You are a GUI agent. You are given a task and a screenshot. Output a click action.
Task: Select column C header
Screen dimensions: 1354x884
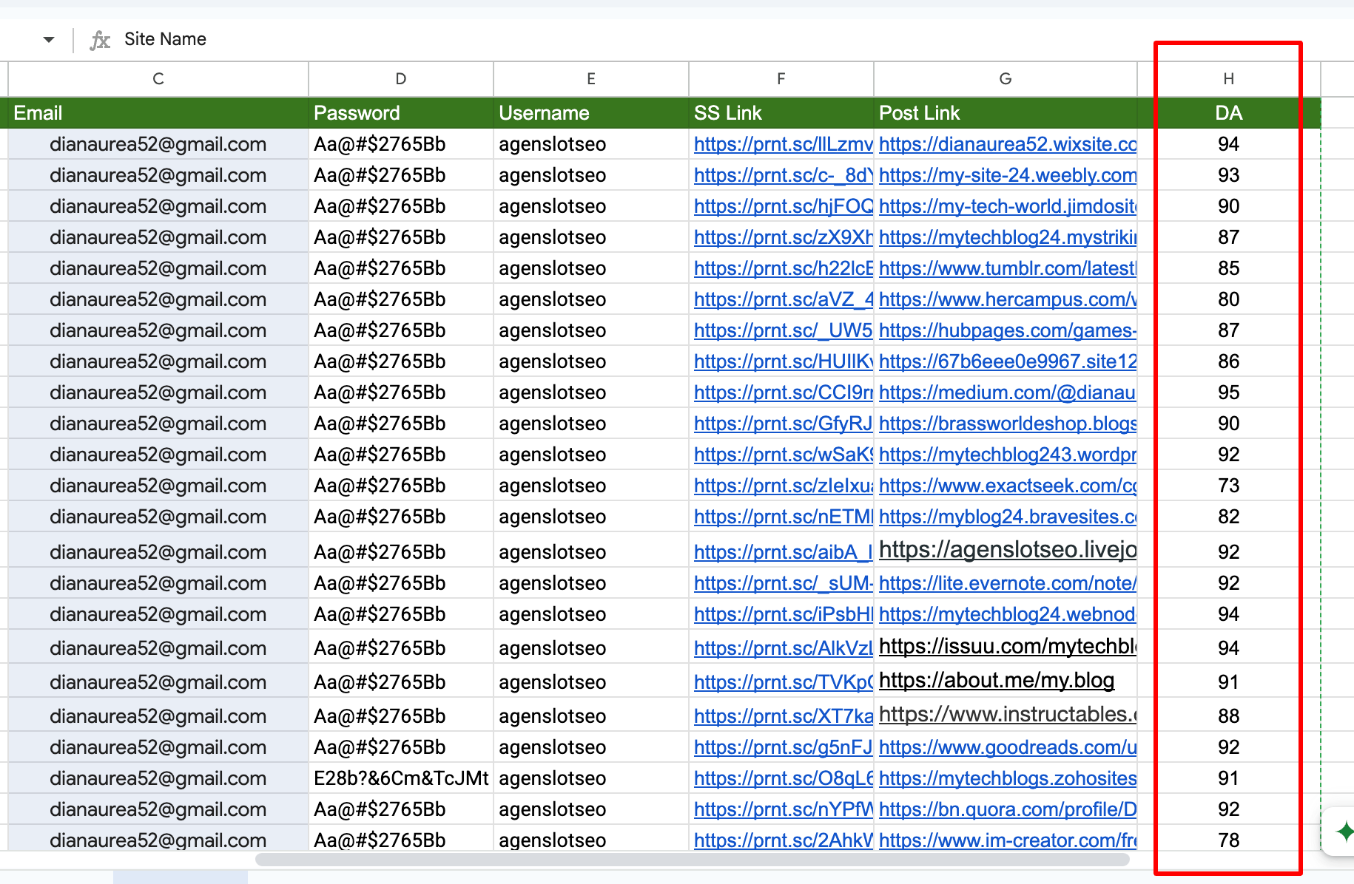[158, 79]
